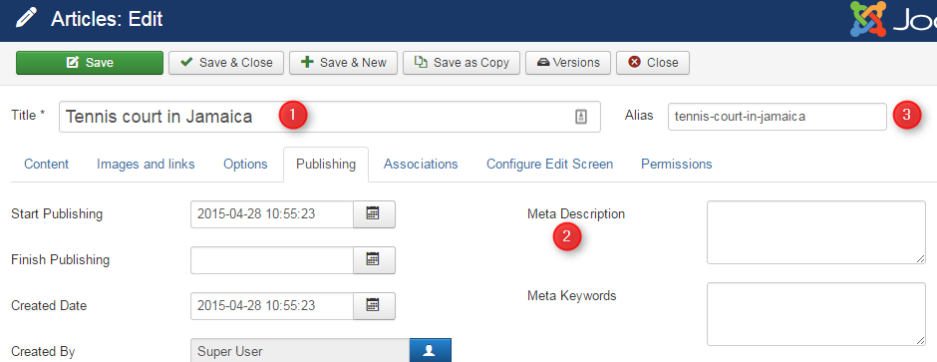
Task: Select the Publishing tab
Action: 326,164
